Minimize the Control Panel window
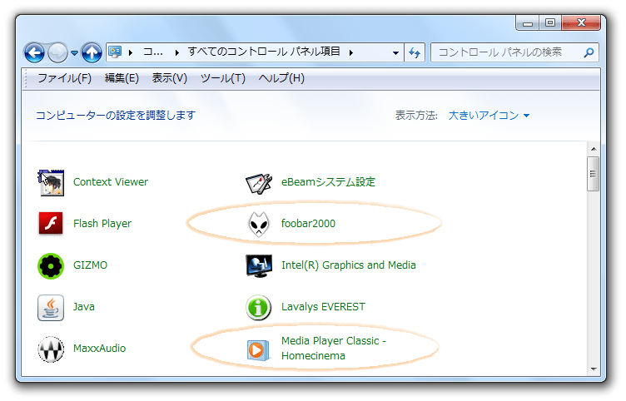This screenshot has height=401, width=626. [x=528, y=22]
